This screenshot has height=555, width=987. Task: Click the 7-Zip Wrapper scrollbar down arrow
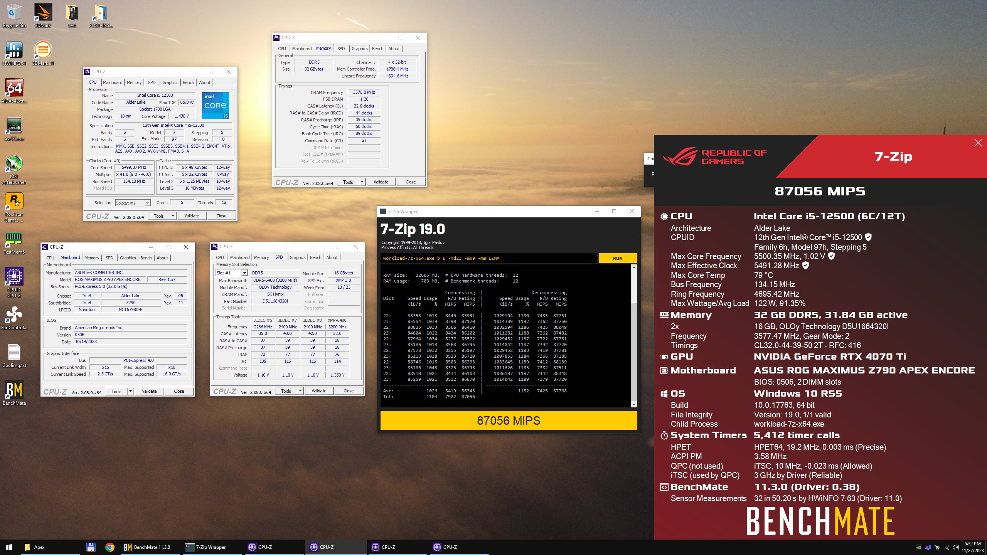pyautogui.click(x=634, y=404)
